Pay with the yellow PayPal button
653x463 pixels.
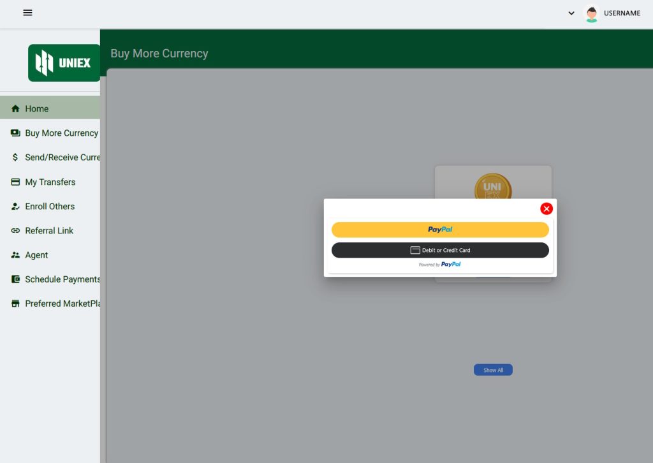click(x=440, y=230)
